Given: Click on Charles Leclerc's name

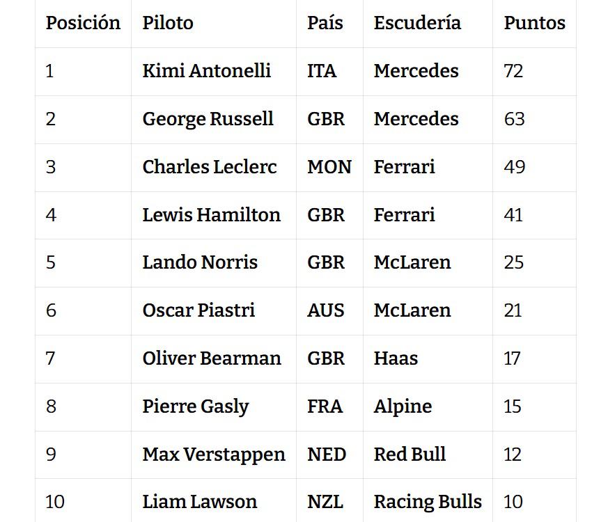Looking at the screenshot, I should click(x=209, y=167).
